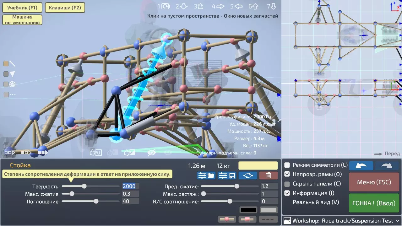Screen dimensions: 402x226
Task: Open Меню (ESC)
Action: (x=374, y=182)
